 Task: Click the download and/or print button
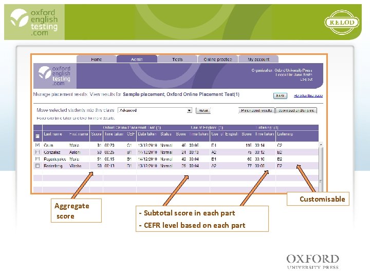point(296,110)
